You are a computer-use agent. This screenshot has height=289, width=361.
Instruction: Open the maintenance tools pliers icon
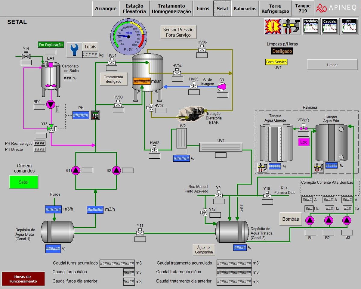pyautogui.click(x=291, y=26)
